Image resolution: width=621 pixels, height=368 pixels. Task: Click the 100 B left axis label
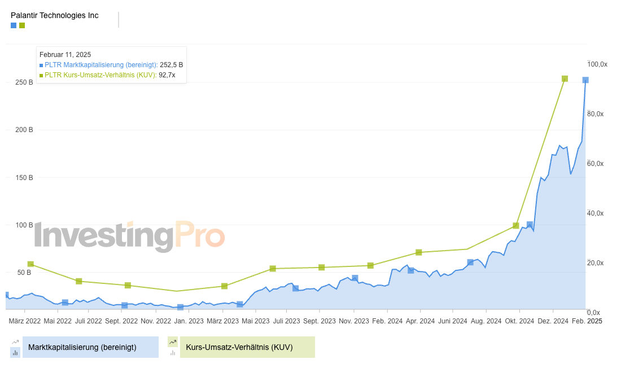coord(24,225)
